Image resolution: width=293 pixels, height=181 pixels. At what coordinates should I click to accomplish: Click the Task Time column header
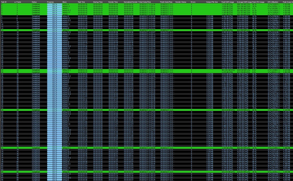81,2
